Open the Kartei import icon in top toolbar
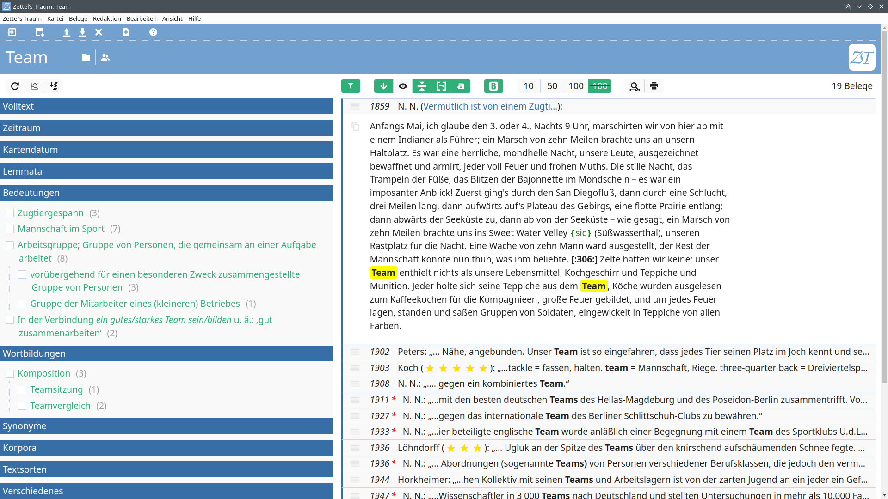 [x=12, y=32]
